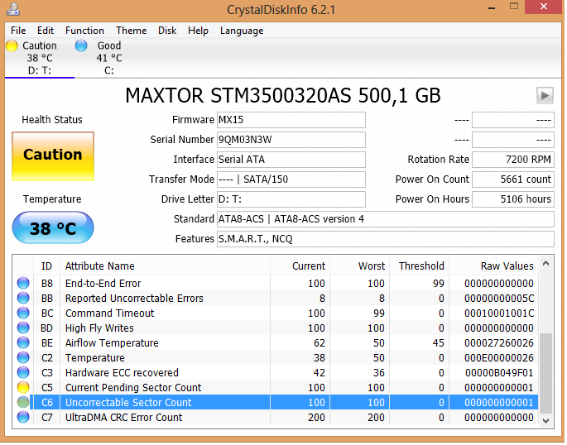Select the Airflow Temperature row
The height and width of the screenshot is (445, 567).
tap(276, 342)
